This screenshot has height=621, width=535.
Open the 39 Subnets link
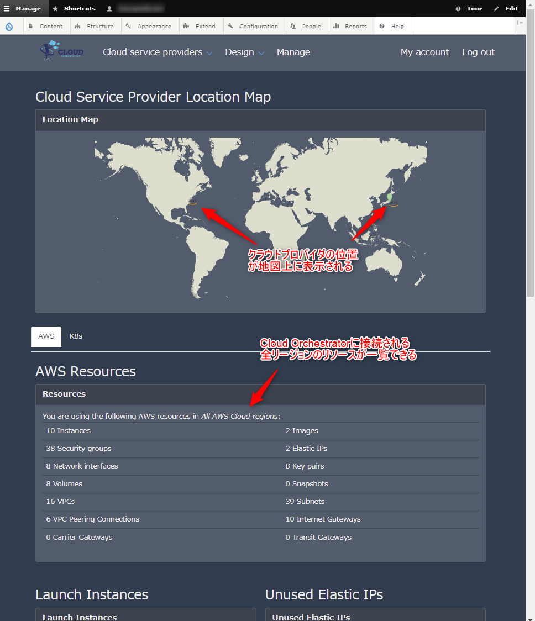point(305,502)
